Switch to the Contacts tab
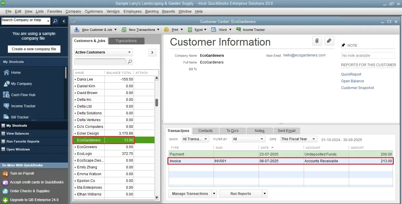Screen dimensions: 402x204 [x=205, y=131]
